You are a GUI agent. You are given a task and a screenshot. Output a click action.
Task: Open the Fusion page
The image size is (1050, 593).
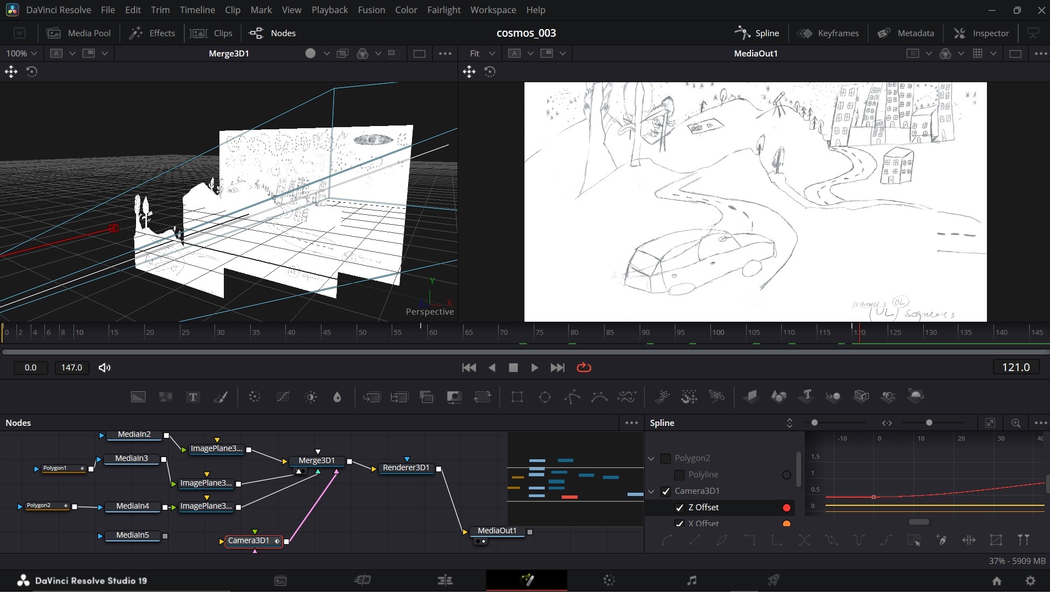[527, 580]
